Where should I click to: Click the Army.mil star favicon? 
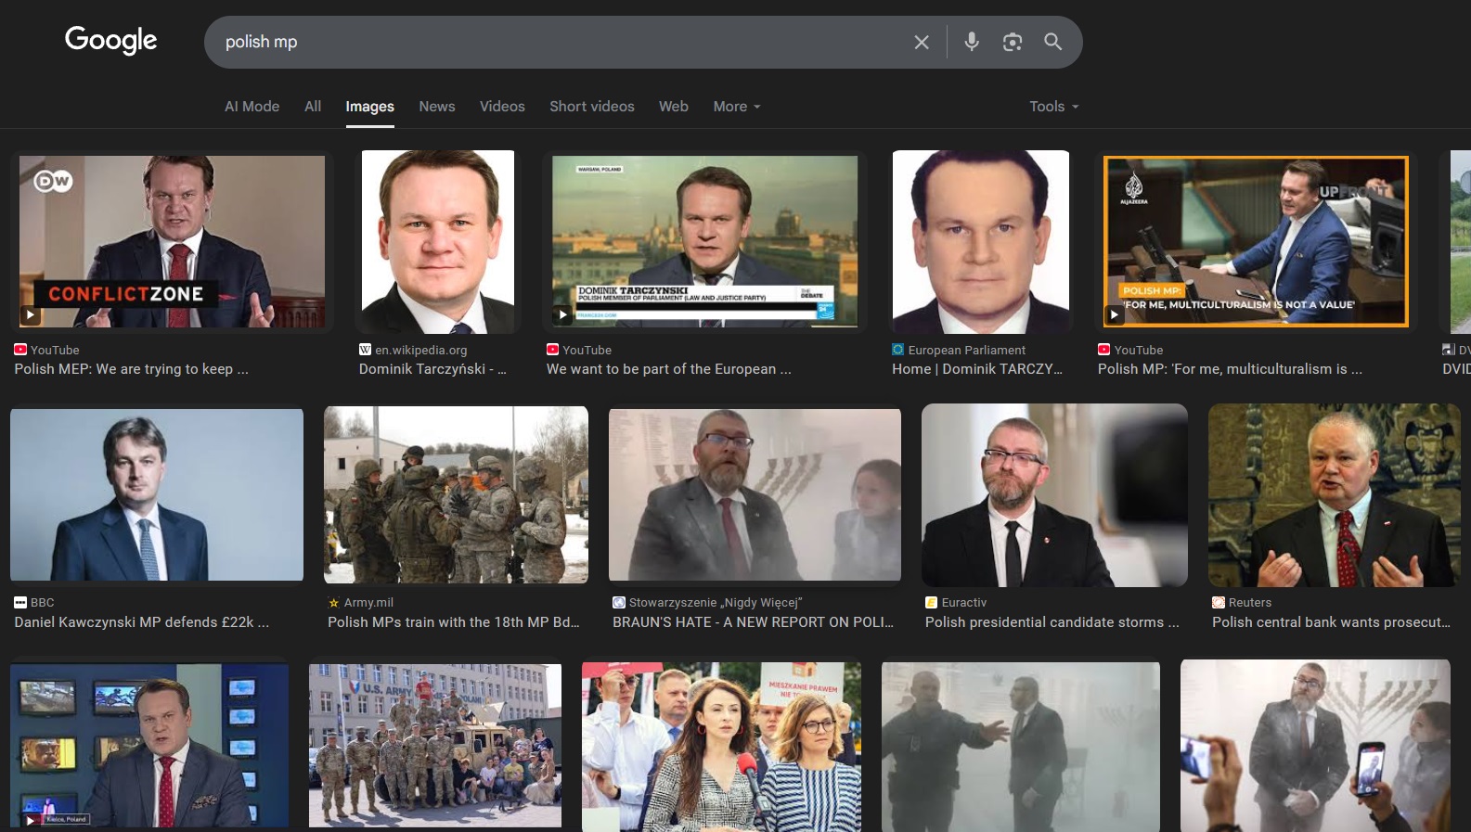334,602
